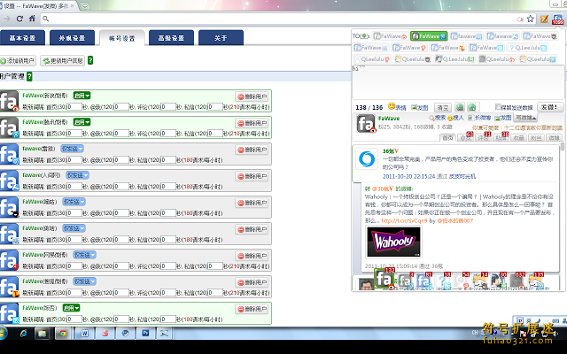Open the orange t.cn short link in the post
567x354 pixels.
click(404, 220)
